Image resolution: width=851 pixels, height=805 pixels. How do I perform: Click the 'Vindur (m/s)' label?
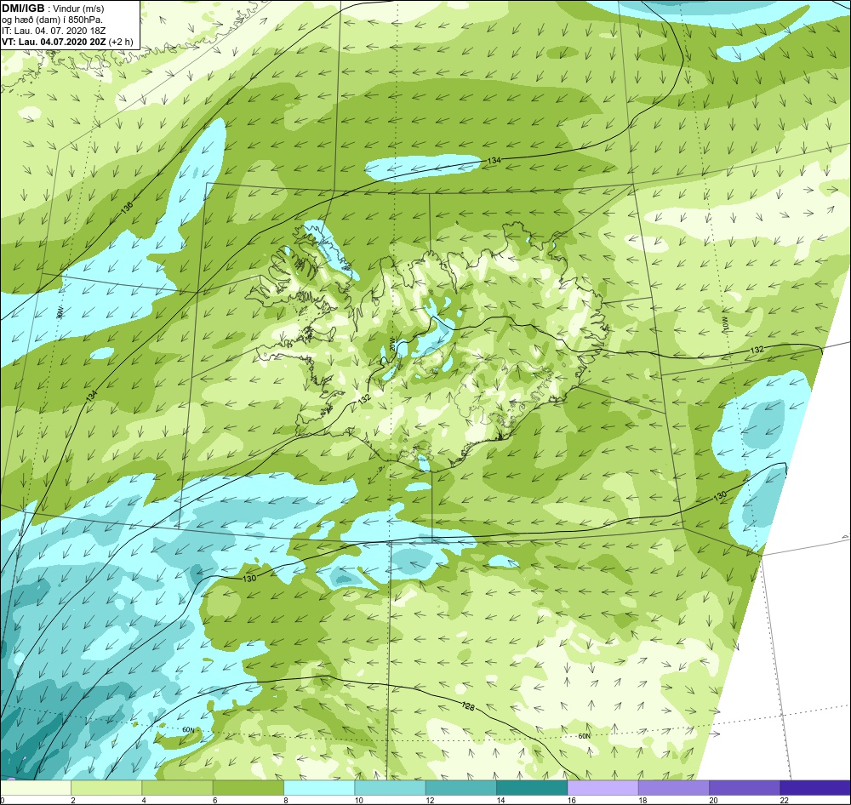(x=79, y=9)
